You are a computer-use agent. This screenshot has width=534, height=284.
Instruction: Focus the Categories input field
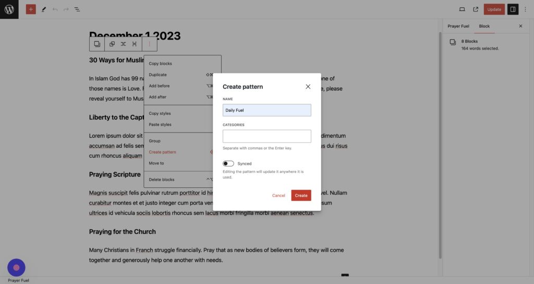(266, 136)
